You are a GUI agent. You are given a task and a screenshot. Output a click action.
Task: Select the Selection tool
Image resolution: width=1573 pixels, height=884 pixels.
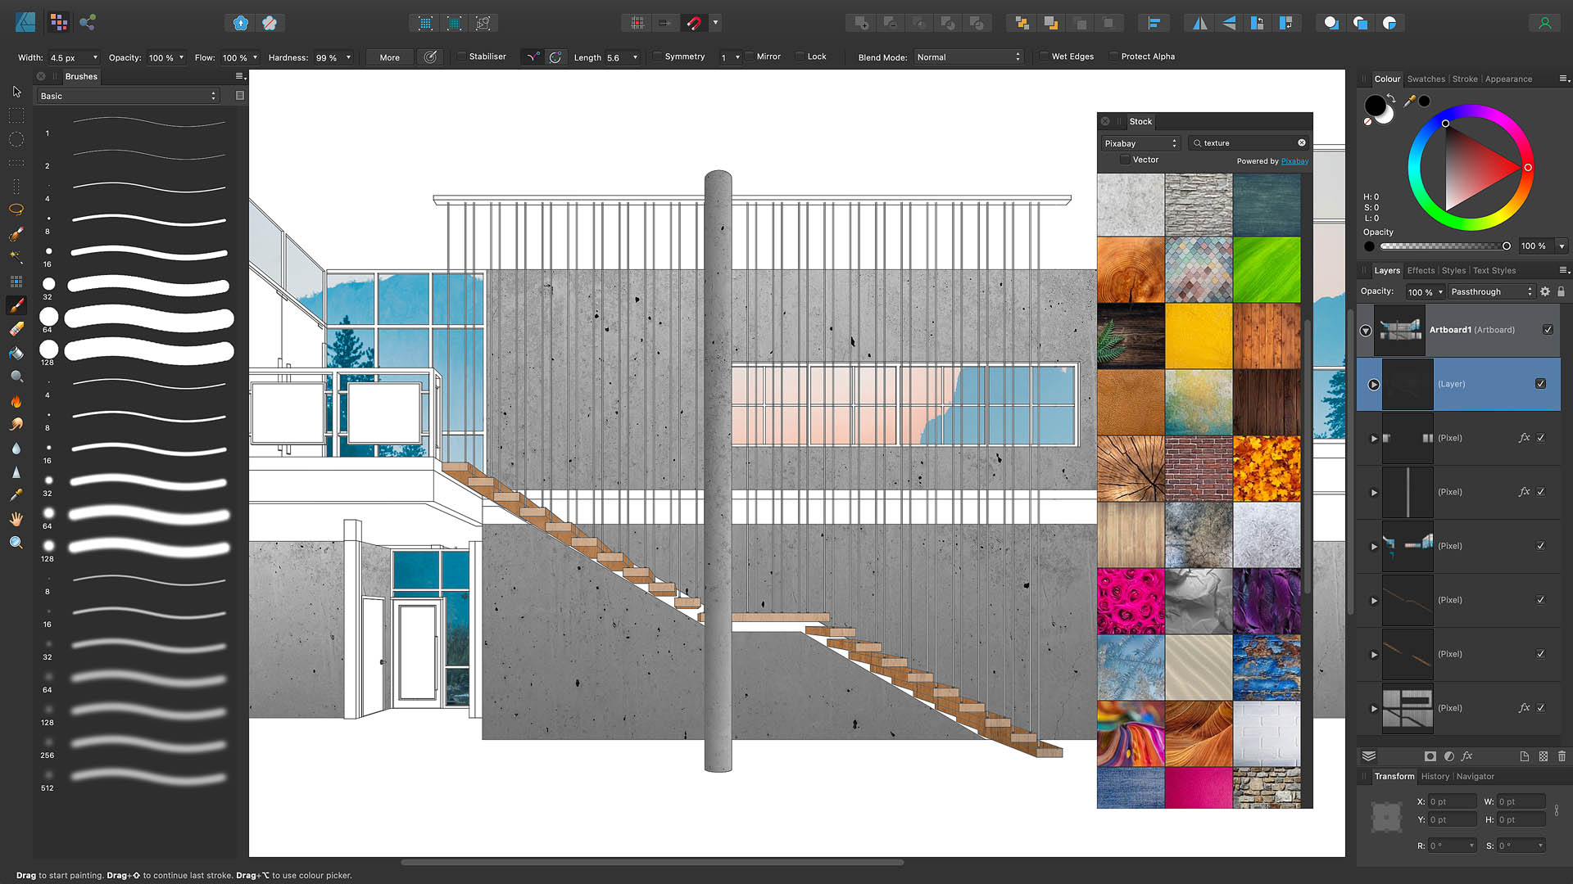click(x=15, y=91)
